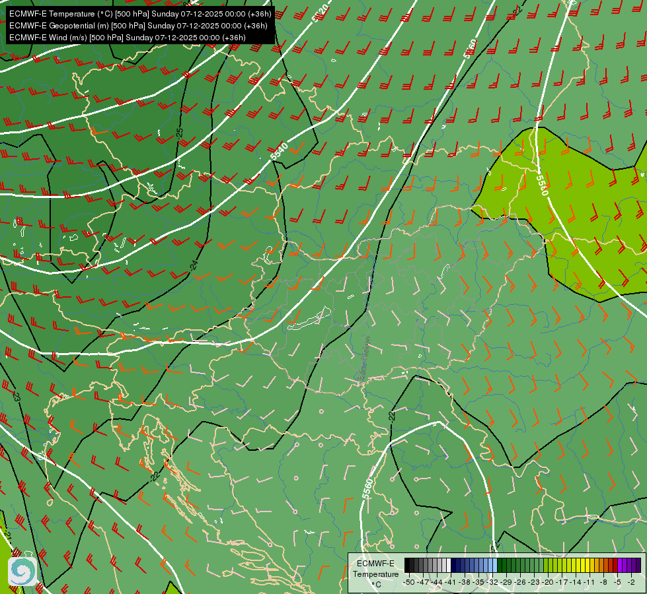The image size is (647, 594).
Task: Select the ECMWF-E Geopotential header line
Action: coord(138,26)
